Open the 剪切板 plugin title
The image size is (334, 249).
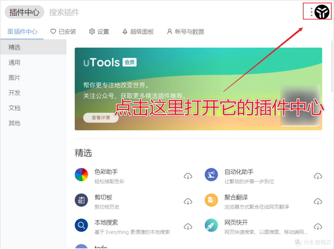(x=103, y=197)
